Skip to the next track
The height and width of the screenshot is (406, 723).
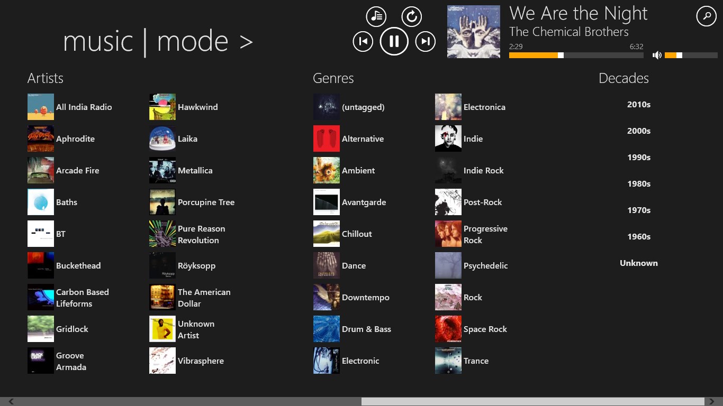pyautogui.click(x=425, y=41)
